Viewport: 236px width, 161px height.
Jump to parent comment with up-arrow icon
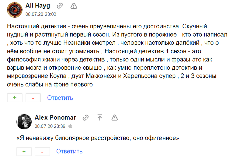pos(100,117)
